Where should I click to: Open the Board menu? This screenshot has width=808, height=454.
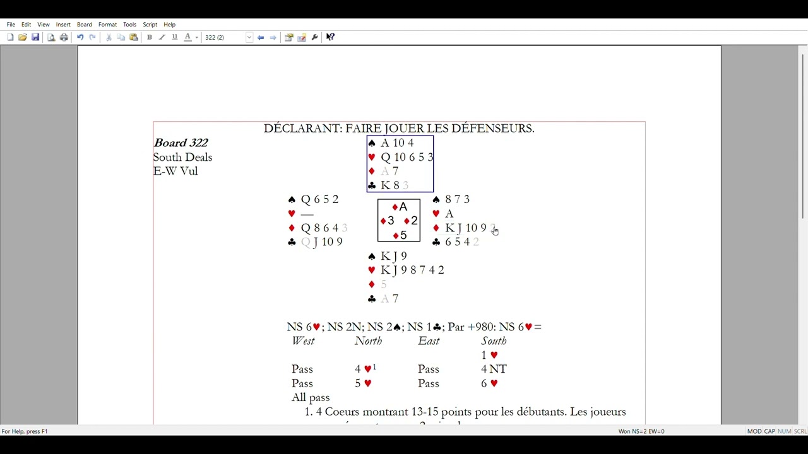84,25
